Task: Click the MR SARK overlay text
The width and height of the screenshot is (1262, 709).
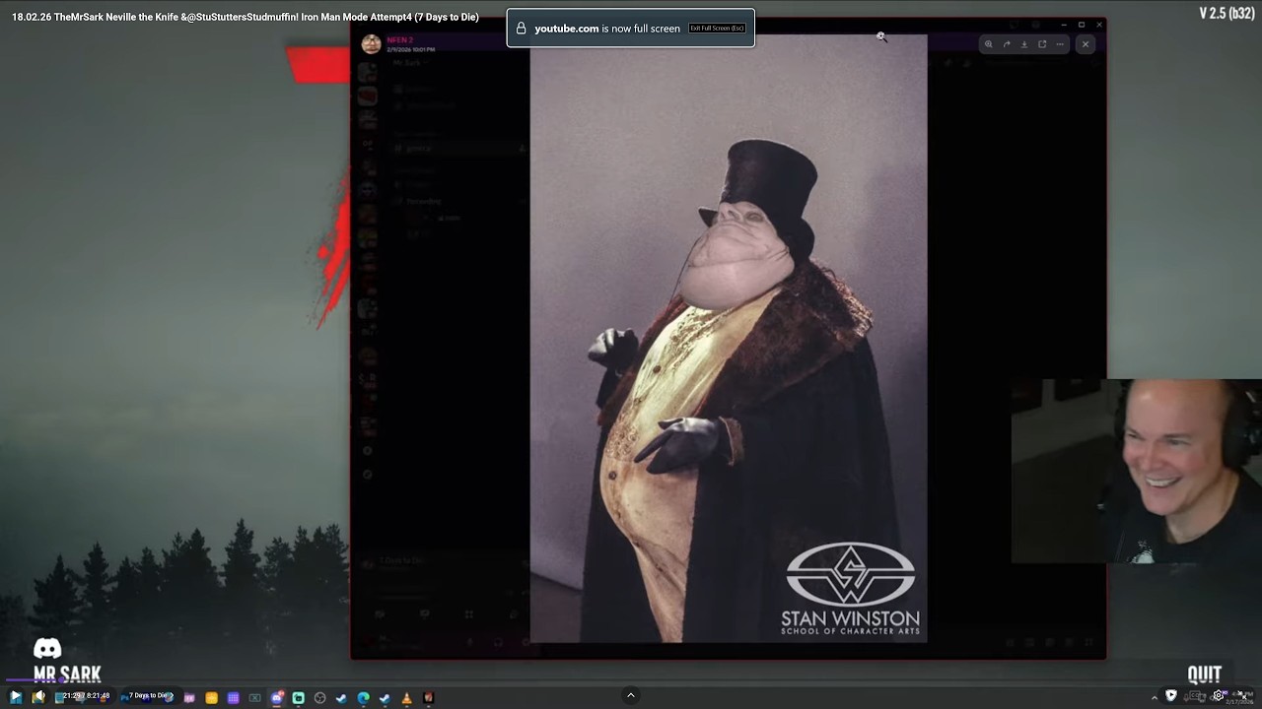Action: click(x=67, y=675)
